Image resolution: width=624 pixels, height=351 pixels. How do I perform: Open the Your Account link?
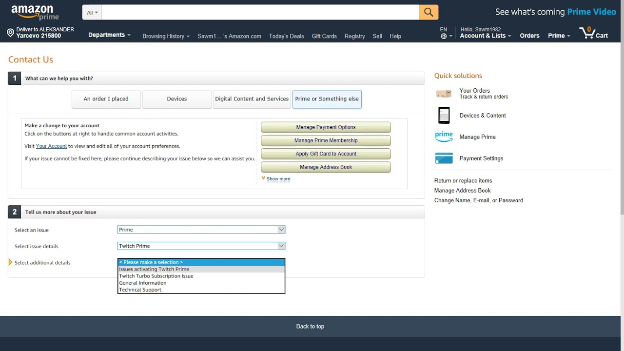point(51,146)
